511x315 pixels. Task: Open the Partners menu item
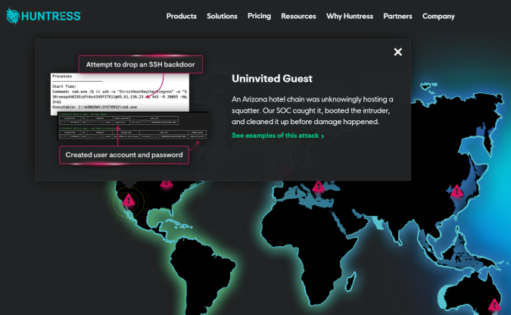(398, 16)
